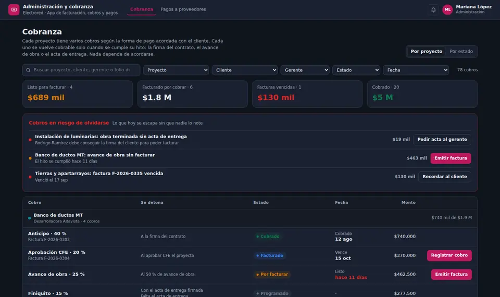Open the Pagos a proveedores tab

(183, 9)
